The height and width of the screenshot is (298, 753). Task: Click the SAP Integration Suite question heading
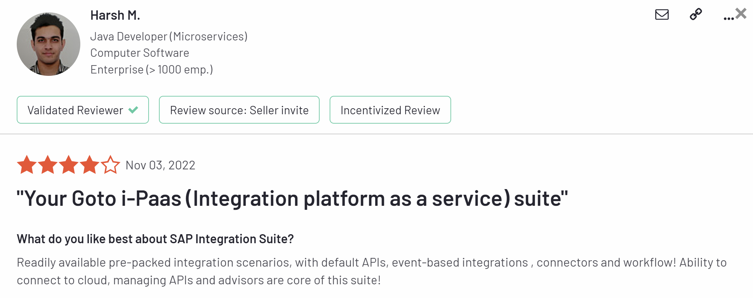[155, 239]
